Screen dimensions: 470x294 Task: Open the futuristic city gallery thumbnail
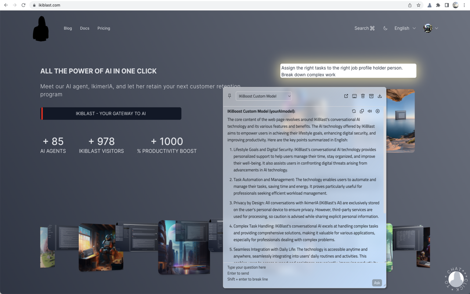(x=184, y=247)
